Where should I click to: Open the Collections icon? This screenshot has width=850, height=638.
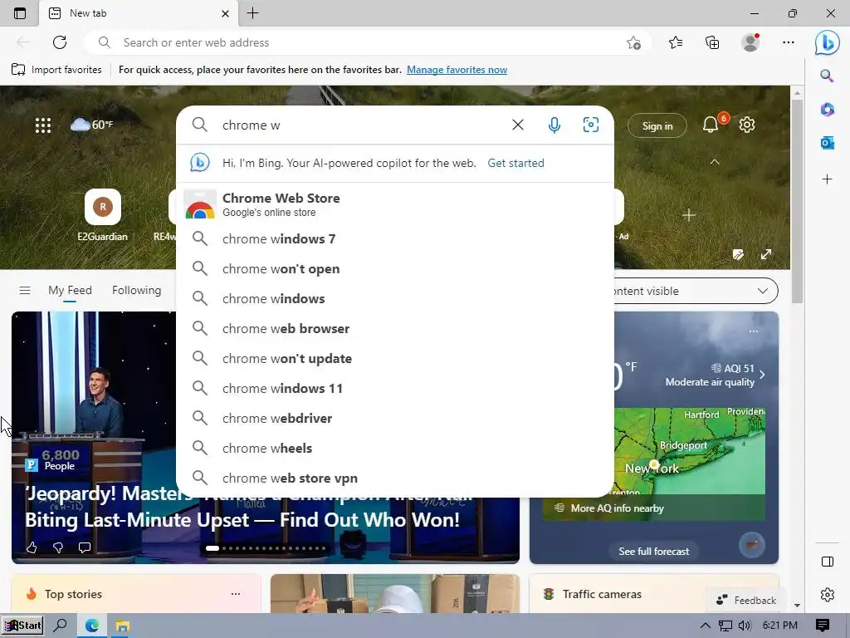pyautogui.click(x=712, y=42)
